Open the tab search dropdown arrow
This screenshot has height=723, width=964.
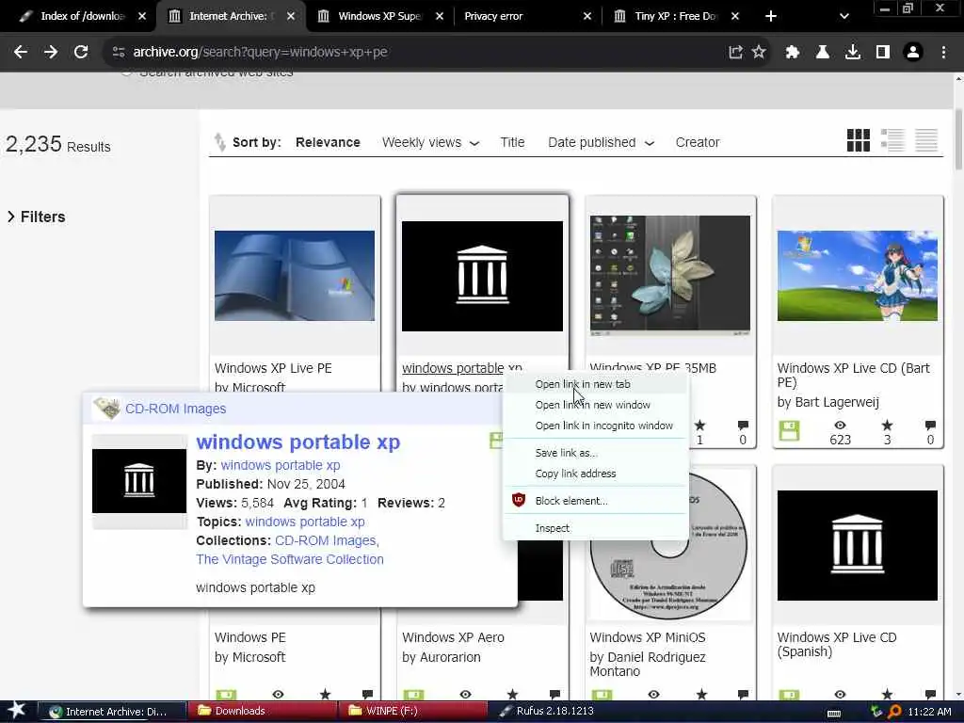tap(844, 17)
